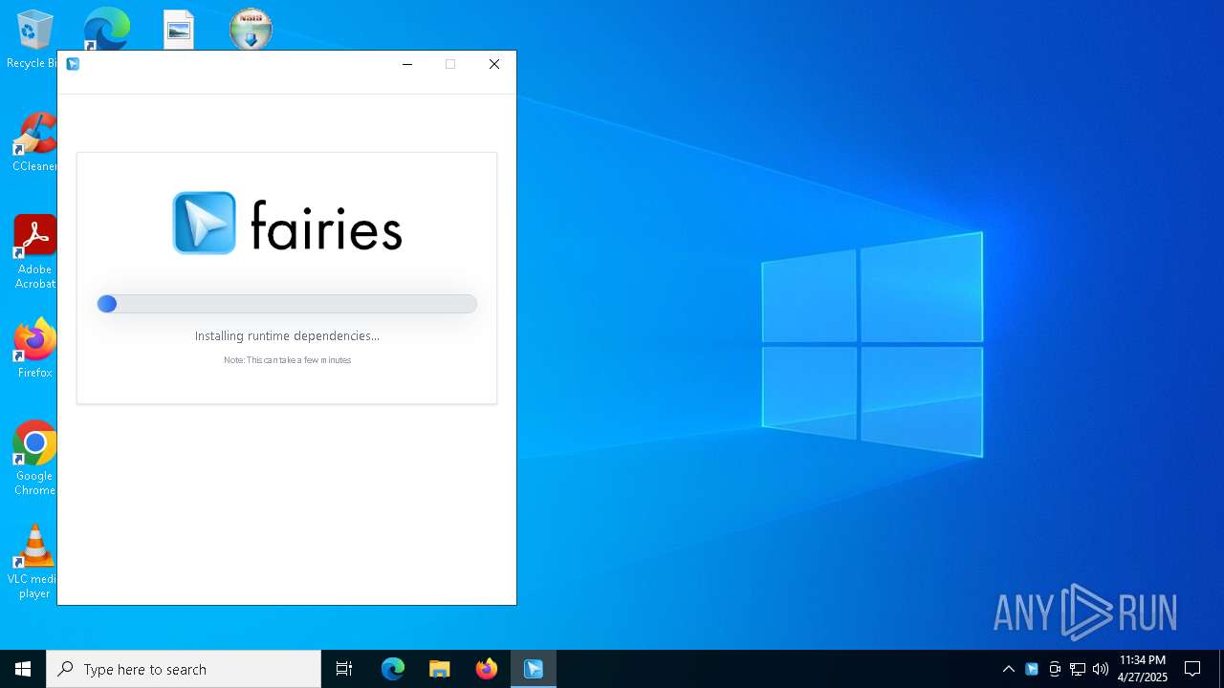The width and height of the screenshot is (1224, 688).
Task: Click the taskbar search box
Action: click(184, 669)
